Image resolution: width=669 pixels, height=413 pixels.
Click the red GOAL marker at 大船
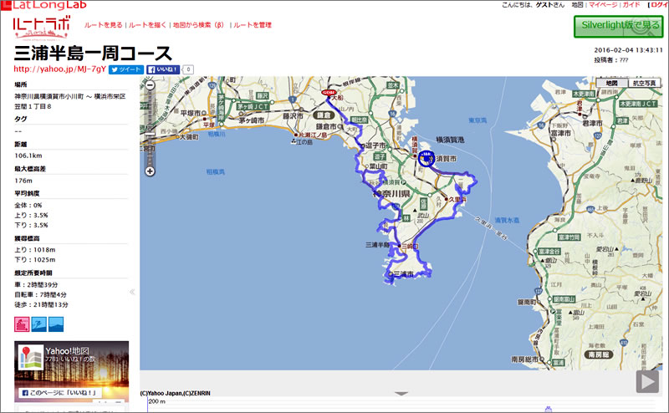[329, 92]
